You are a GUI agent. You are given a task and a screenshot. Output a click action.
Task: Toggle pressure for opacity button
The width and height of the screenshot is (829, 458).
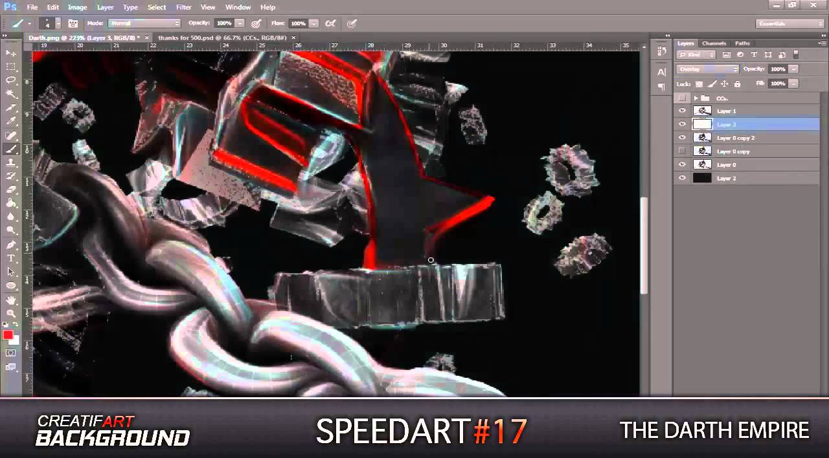click(256, 23)
